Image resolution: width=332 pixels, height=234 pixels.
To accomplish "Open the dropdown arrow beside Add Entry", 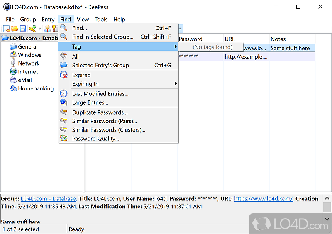I will point(39,29).
